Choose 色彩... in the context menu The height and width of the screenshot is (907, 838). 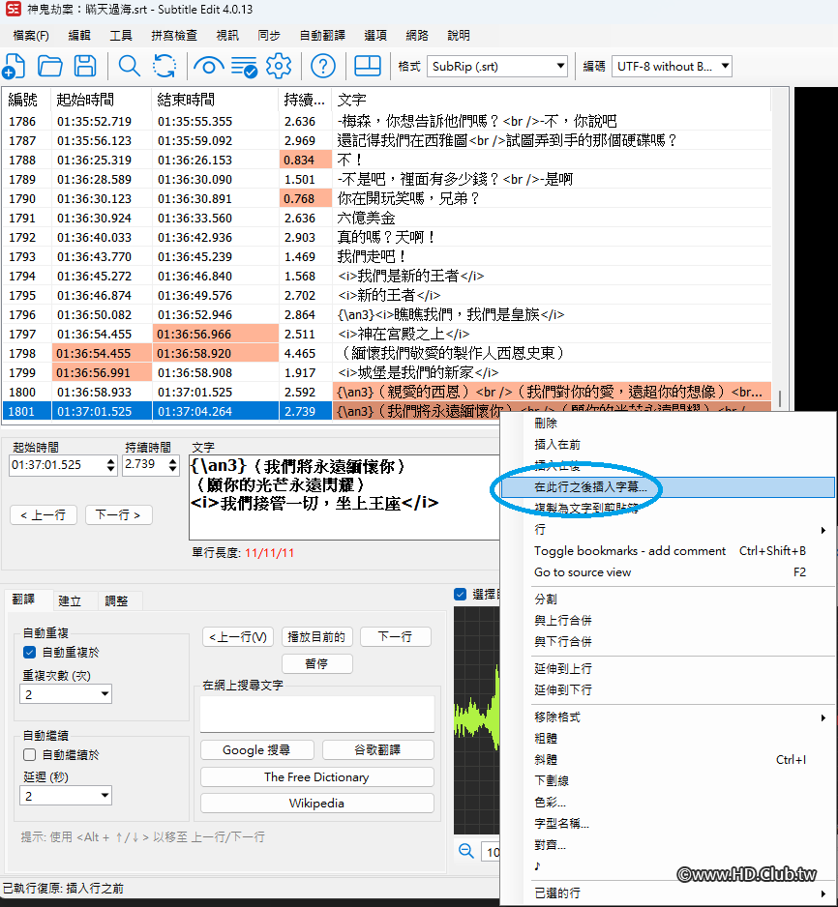669,803
